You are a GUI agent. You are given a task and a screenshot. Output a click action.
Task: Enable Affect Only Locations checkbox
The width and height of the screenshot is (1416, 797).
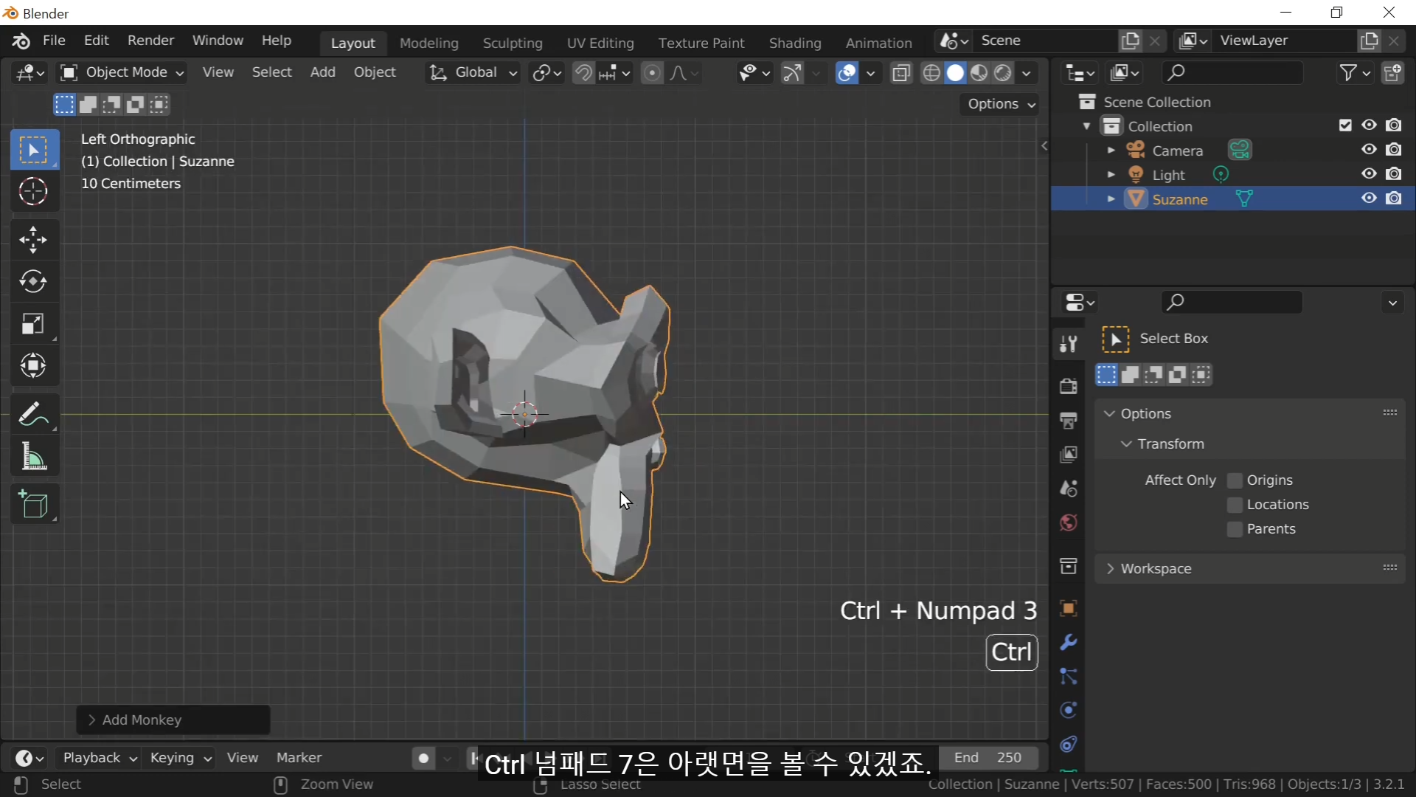[1235, 505]
